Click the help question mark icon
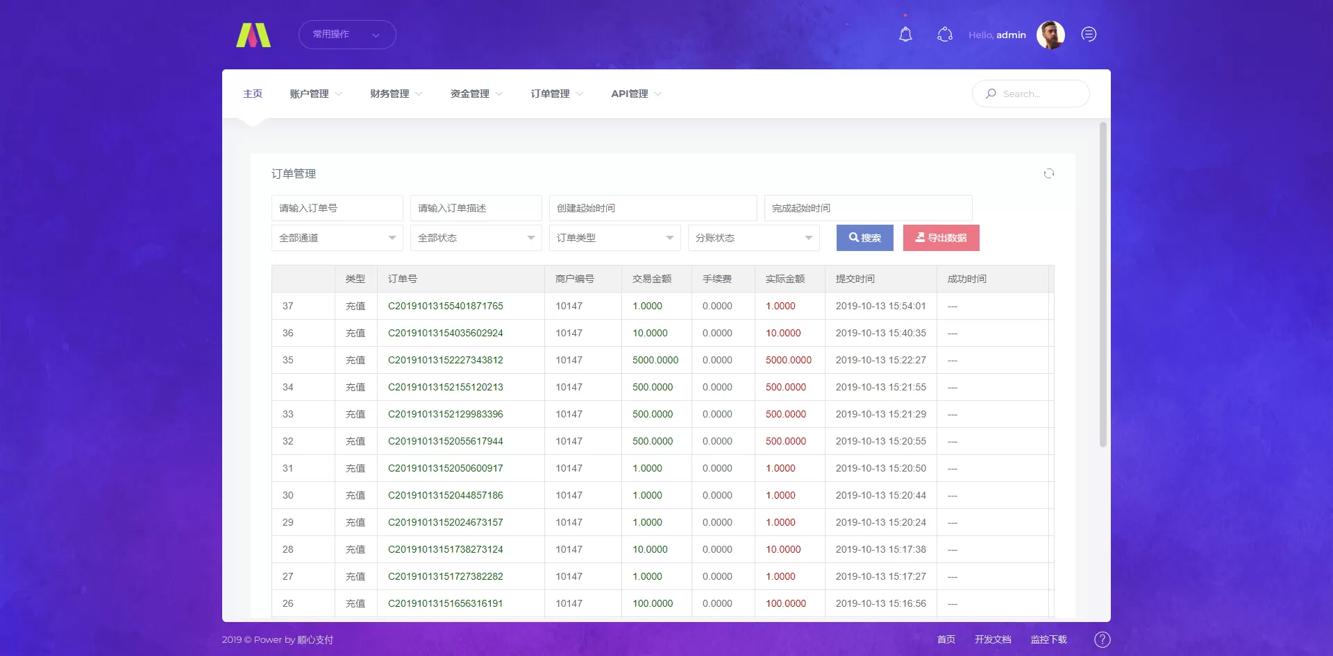1333x656 pixels. pos(1102,639)
